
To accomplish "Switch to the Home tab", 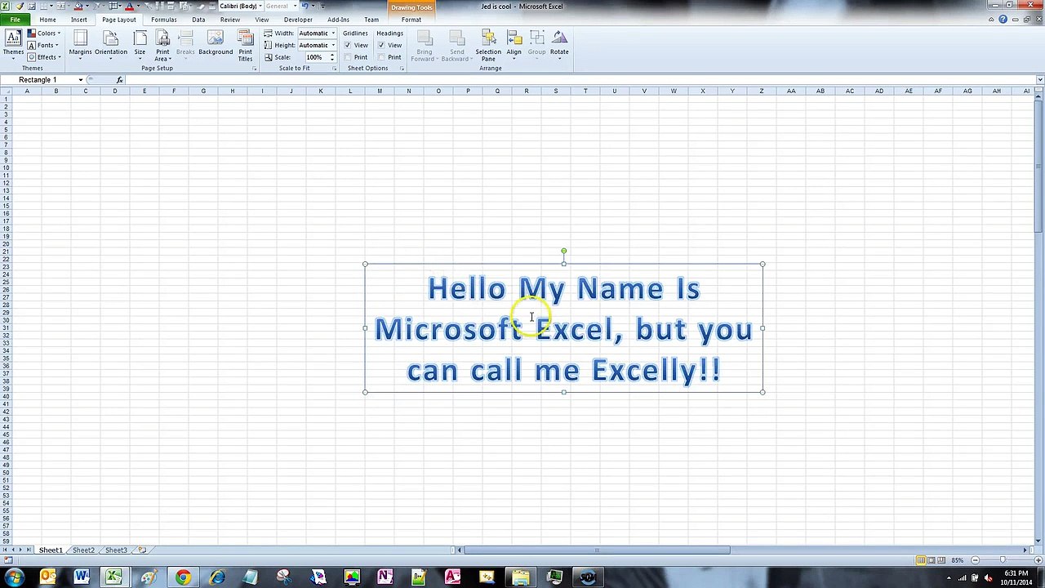I will 47,20.
